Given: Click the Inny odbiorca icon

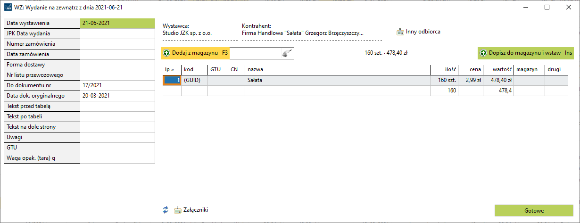Looking at the screenshot, I should 400,32.
